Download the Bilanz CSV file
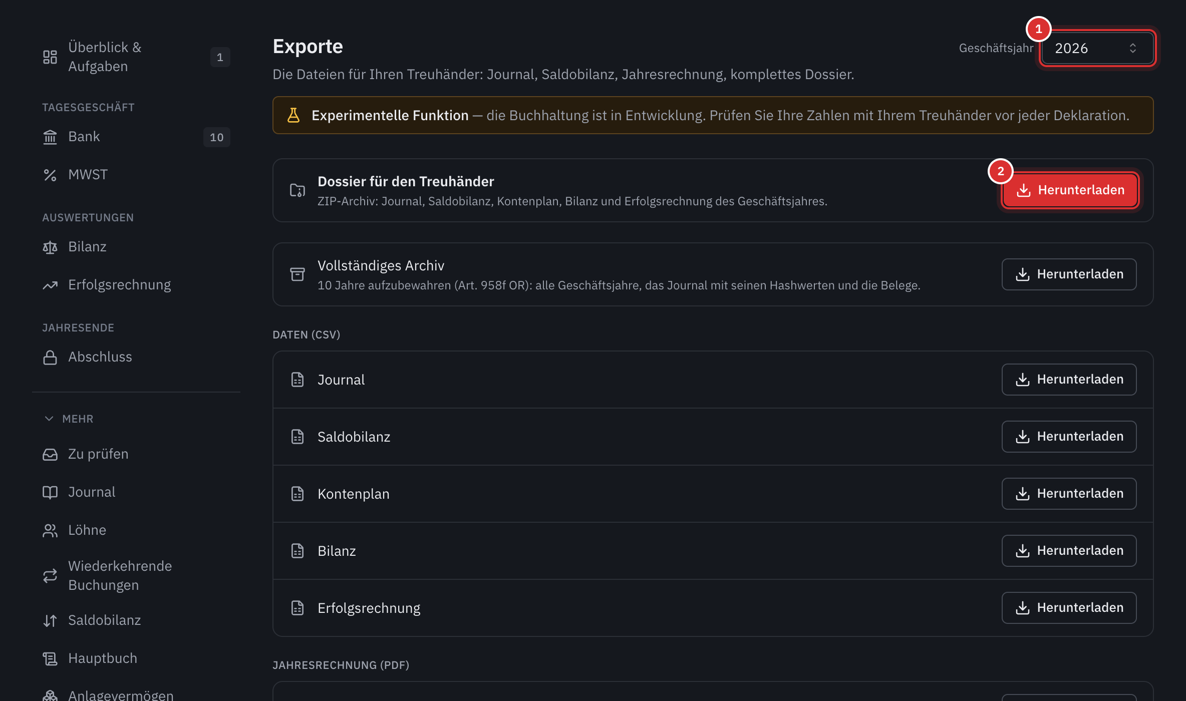The image size is (1186, 701). pyautogui.click(x=1069, y=551)
